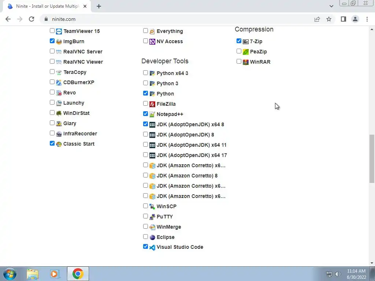Open the Windows Start menu
The width and height of the screenshot is (375, 281).
[x=10, y=274]
